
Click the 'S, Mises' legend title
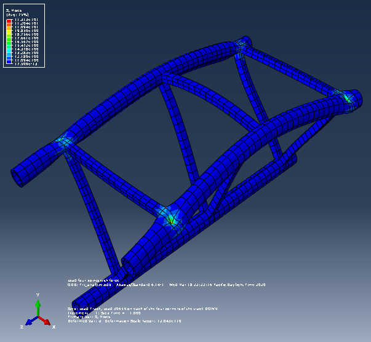(x=14, y=10)
